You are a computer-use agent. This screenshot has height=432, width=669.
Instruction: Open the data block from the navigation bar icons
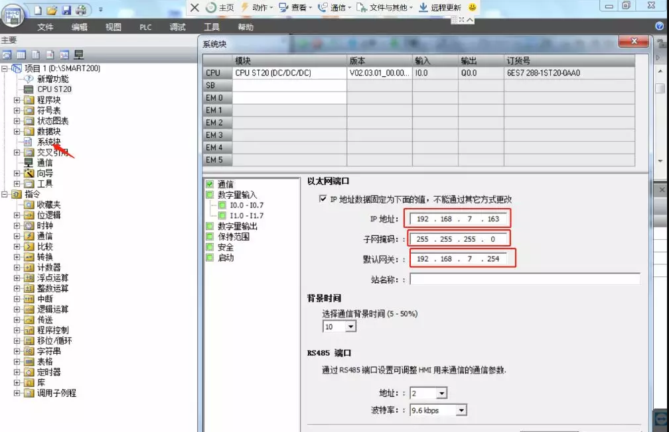click(36, 55)
